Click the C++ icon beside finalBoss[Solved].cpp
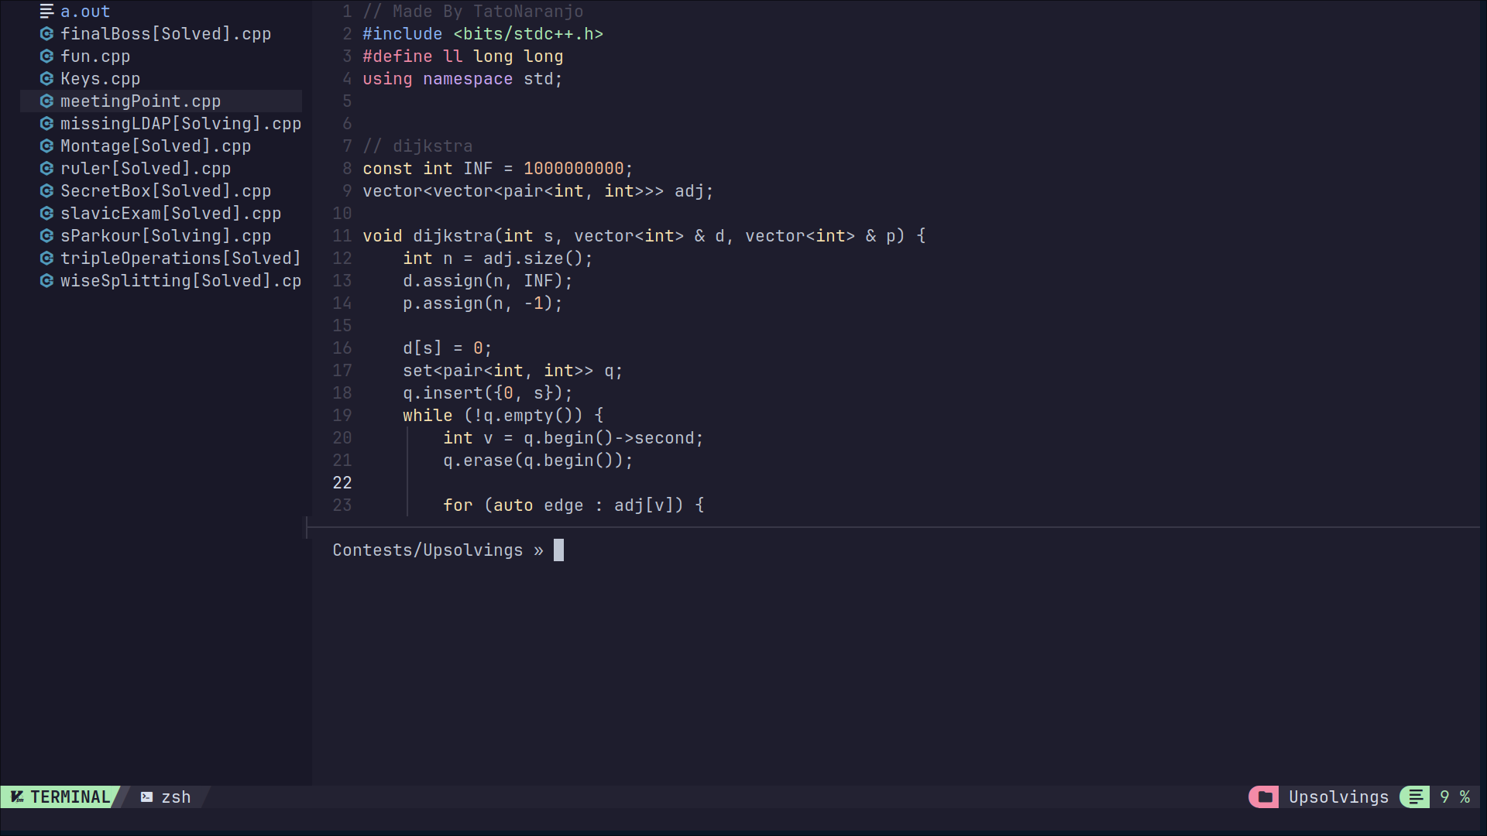 46,34
